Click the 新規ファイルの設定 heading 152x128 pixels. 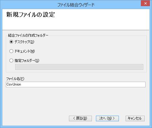pyautogui.click(x=31, y=15)
